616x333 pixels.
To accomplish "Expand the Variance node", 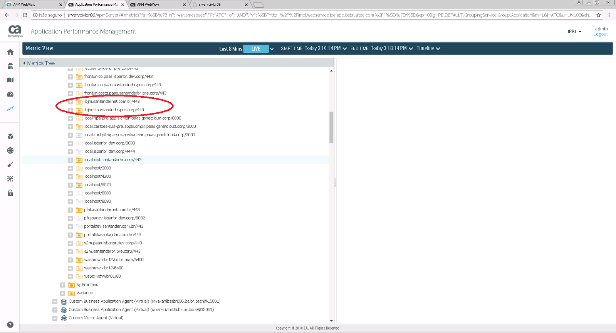I will coord(62,293).
